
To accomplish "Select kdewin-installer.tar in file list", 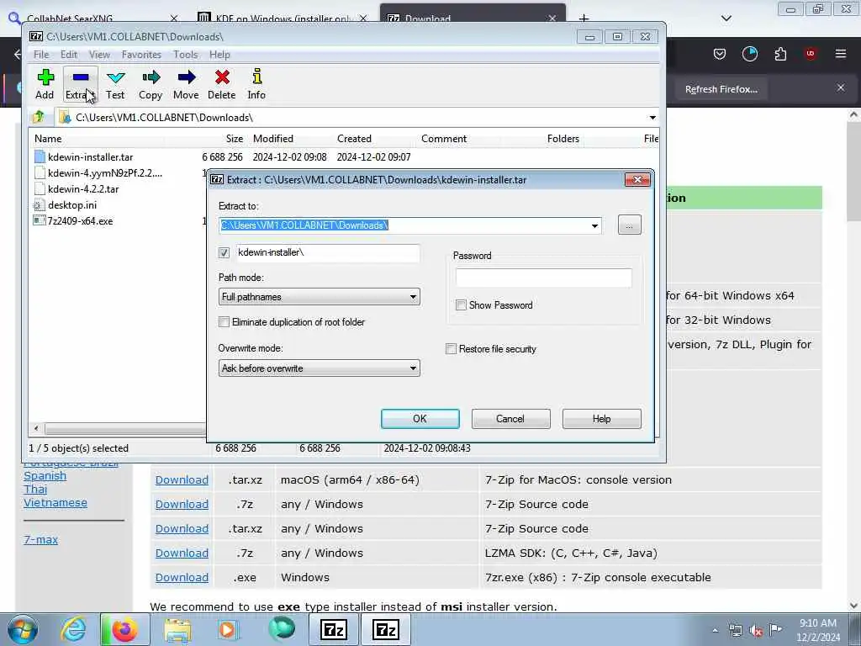I will pos(90,157).
